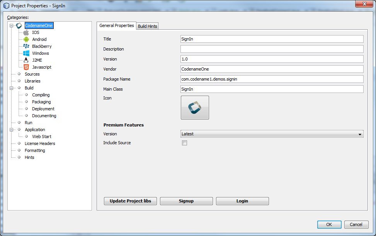This screenshot has height=236, width=376.
Task: Select Javascript category
Action: (42, 67)
